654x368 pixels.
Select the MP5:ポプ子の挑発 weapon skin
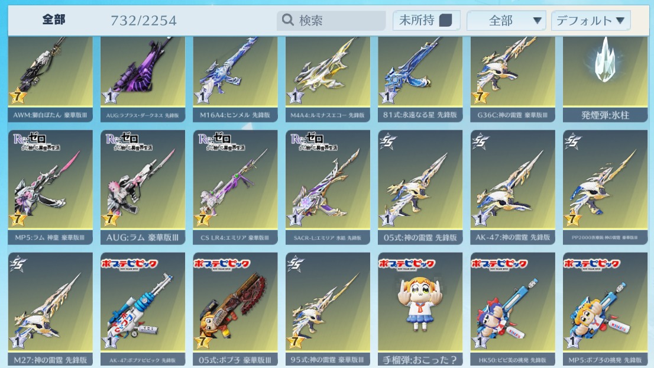(x=605, y=309)
